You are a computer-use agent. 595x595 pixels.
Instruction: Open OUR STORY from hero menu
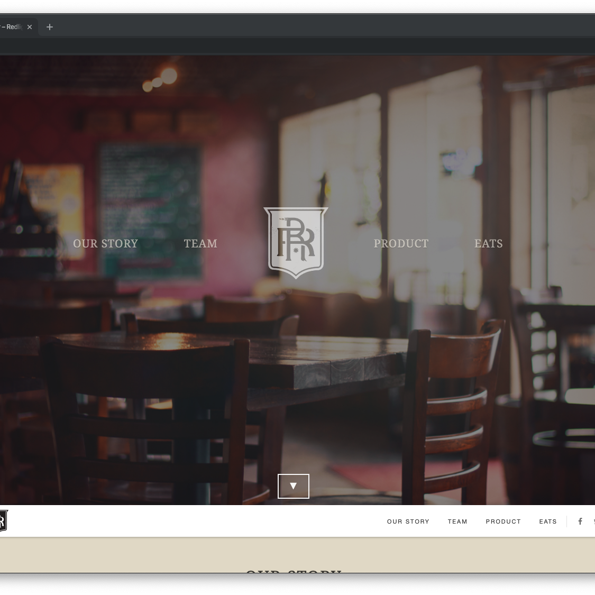point(105,244)
